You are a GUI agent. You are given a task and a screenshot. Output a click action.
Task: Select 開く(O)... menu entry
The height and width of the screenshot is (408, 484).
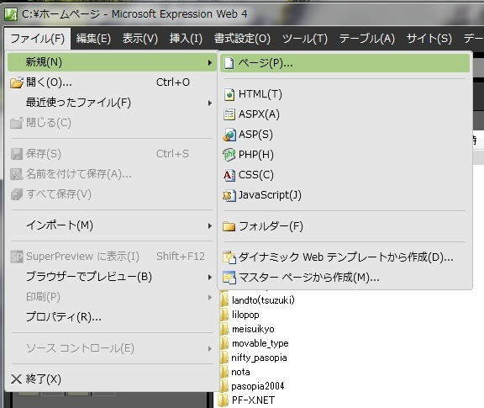[x=112, y=82]
